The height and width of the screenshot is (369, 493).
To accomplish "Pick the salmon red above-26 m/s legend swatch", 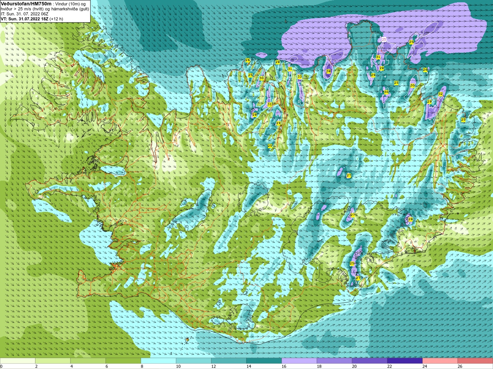I will click(475, 361).
